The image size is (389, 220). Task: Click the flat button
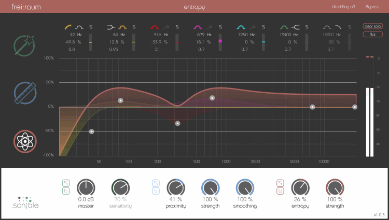pyautogui.click(x=372, y=34)
